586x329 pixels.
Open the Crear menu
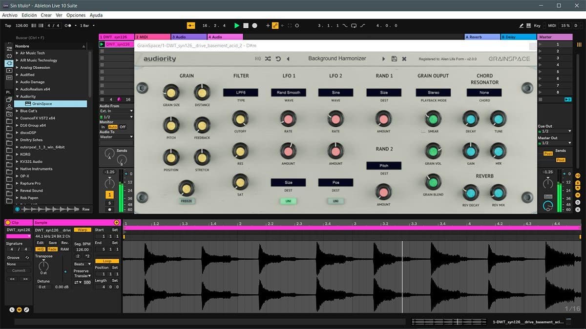click(x=46, y=15)
